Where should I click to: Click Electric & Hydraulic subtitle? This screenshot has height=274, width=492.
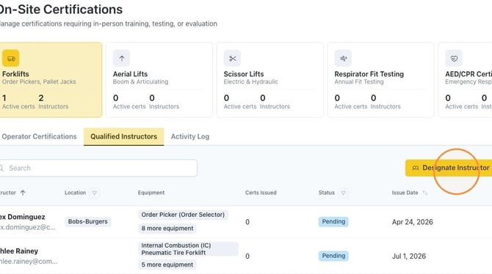tap(250, 82)
